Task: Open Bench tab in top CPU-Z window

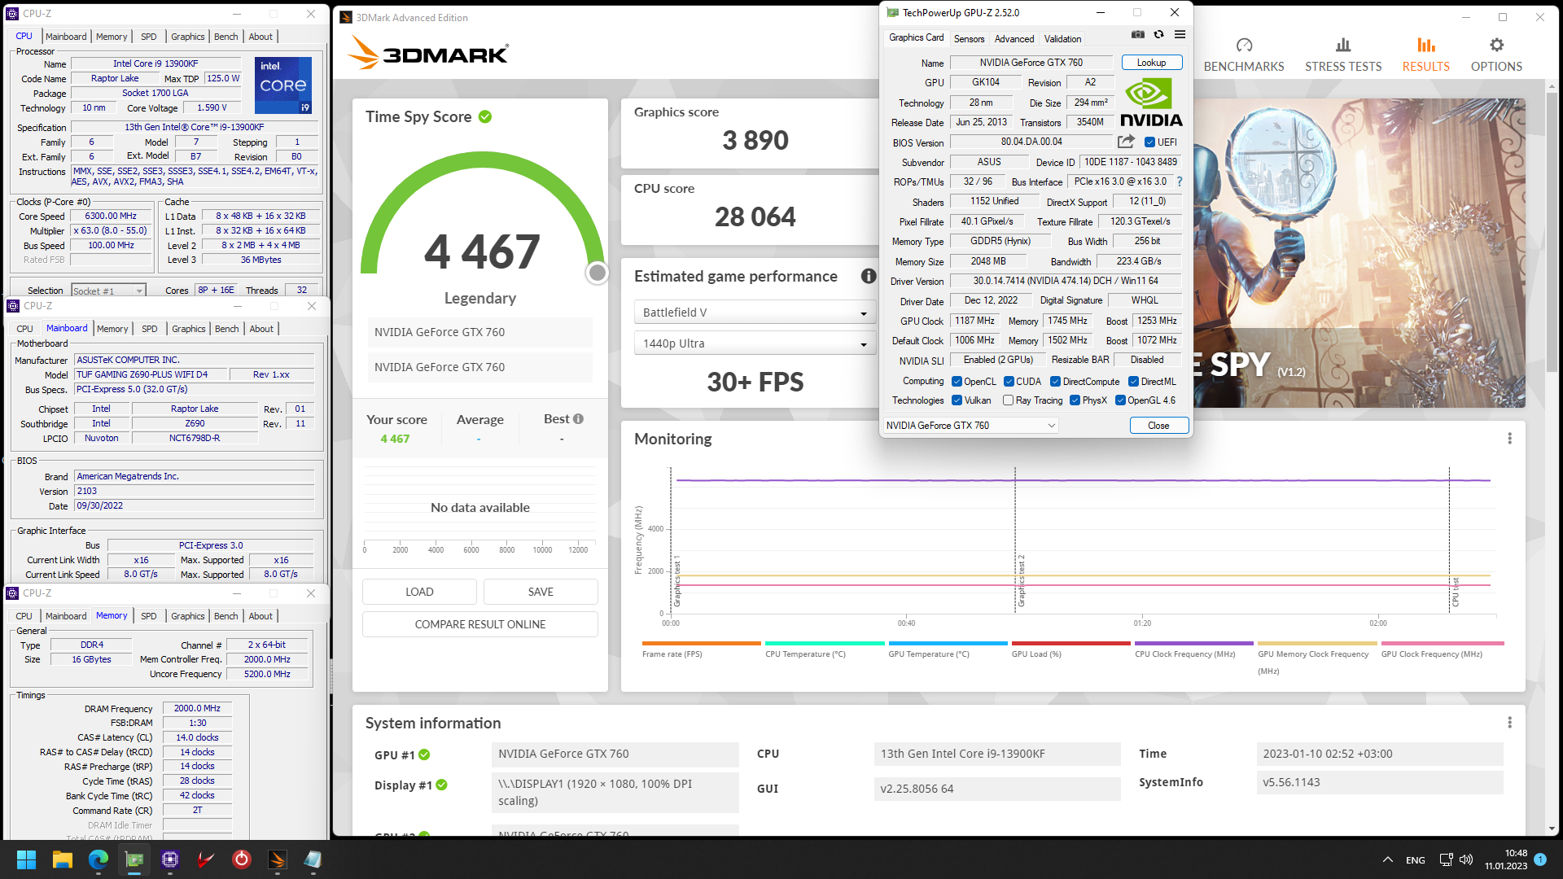Action: click(x=225, y=37)
